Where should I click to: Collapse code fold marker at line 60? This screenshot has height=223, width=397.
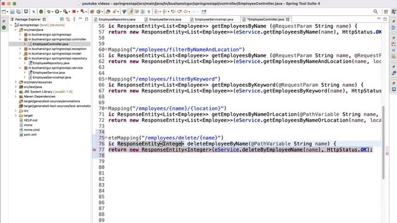click(x=106, y=50)
